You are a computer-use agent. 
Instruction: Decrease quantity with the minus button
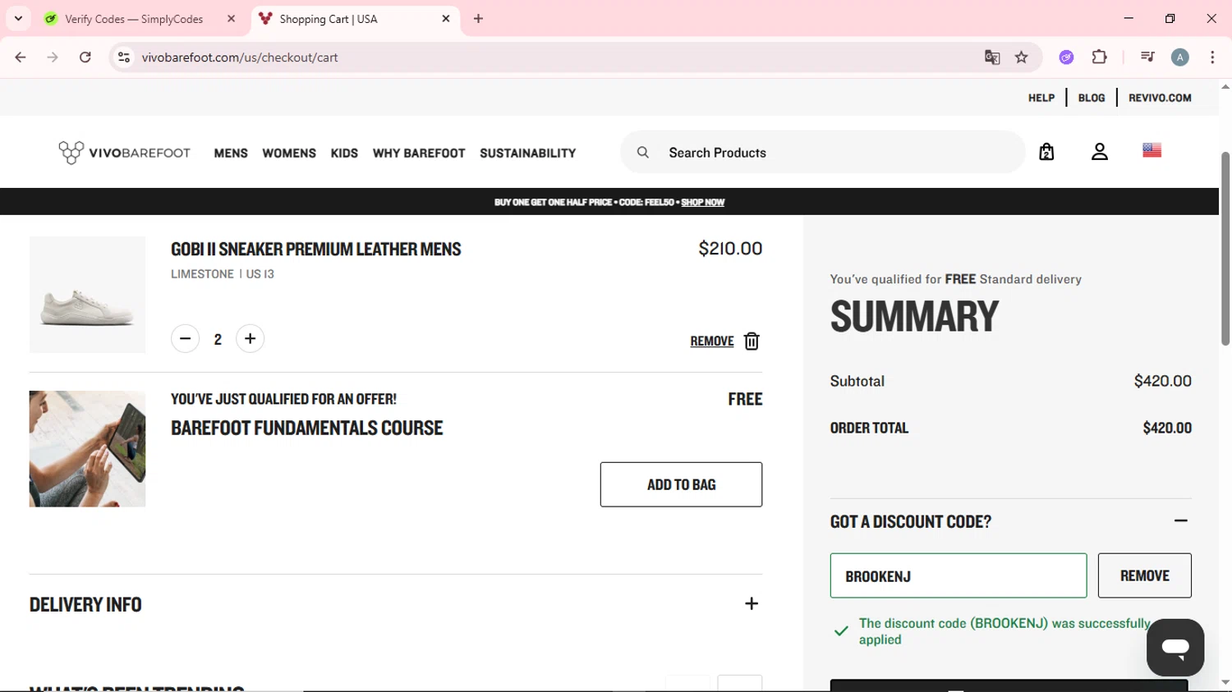point(186,338)
